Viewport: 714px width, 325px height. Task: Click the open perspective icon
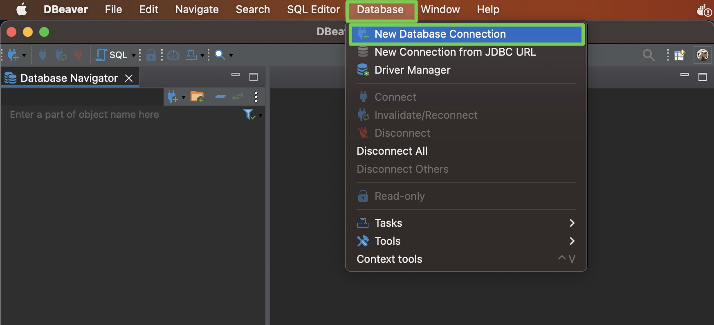pyautogui.click(x=680, y=55)
